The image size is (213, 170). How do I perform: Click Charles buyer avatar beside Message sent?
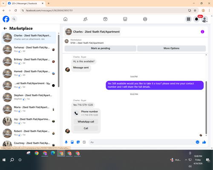(x=67, y=70)
